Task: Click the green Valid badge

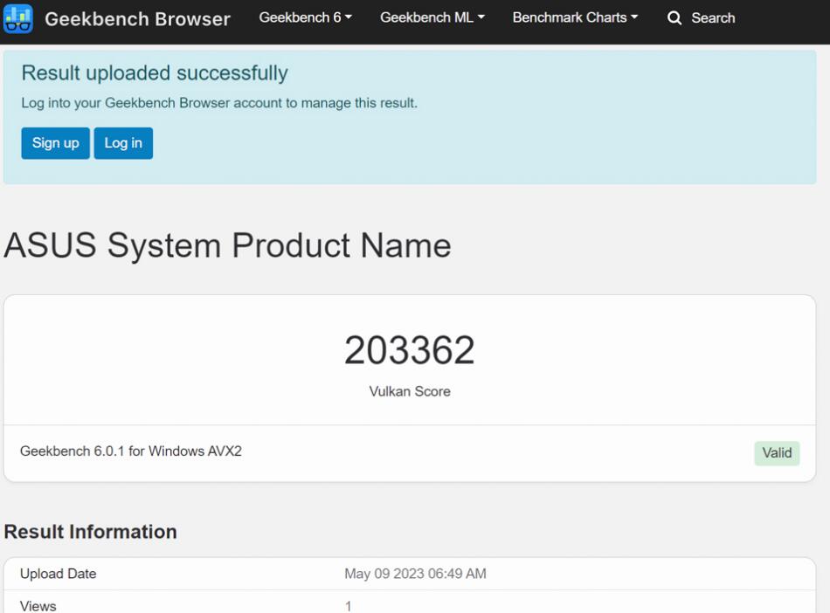Action: pyautogui.click(x=777, y=452)
